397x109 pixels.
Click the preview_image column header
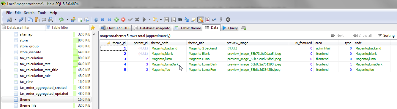[x=257, y=43]
